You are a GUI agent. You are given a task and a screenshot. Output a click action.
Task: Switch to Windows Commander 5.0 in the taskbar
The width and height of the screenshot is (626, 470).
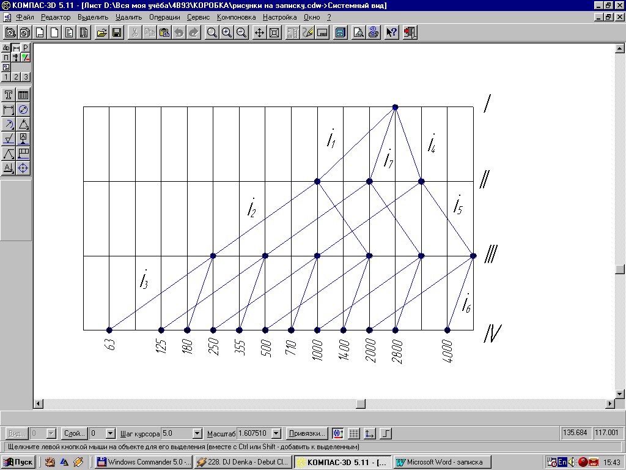(144, 462)
